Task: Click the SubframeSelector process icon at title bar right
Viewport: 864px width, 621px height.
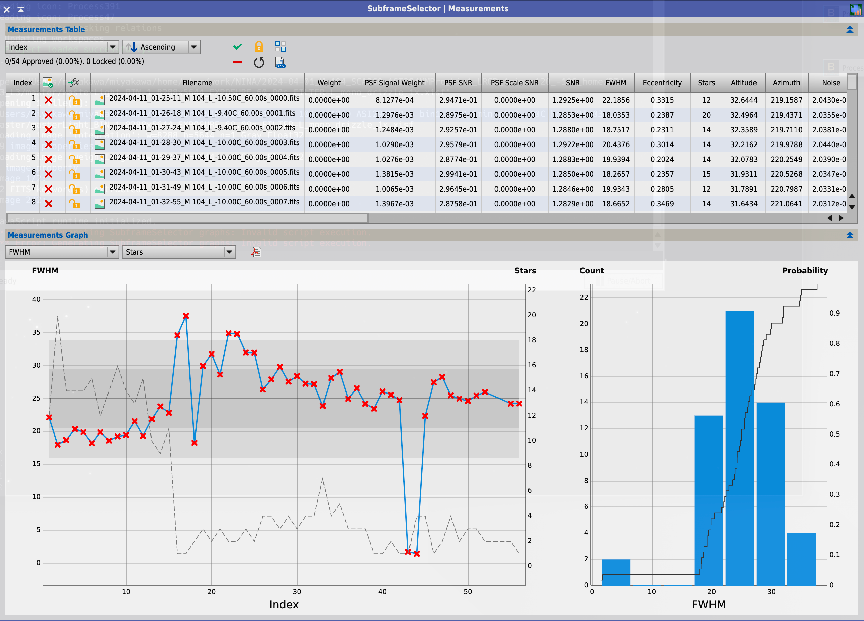Action: 855,9
